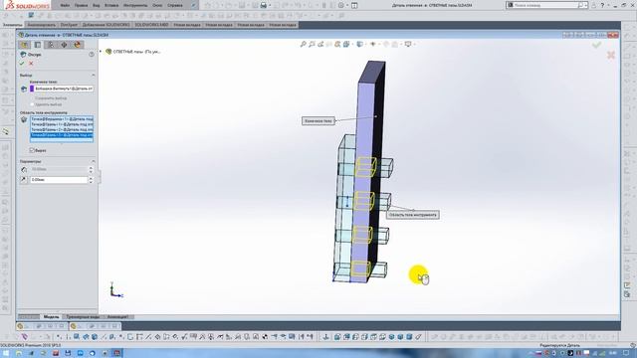Select the Сохранить выбор radio button
The width and height of the screenshot is (637, 358).
click(x=32, y=98)
